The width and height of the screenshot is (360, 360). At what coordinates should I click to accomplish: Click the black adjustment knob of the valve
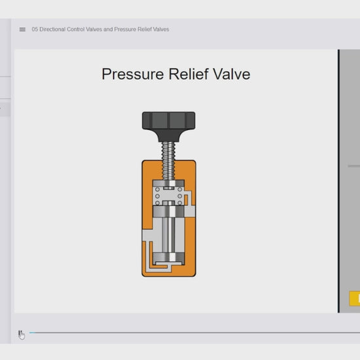click(169, 126)
